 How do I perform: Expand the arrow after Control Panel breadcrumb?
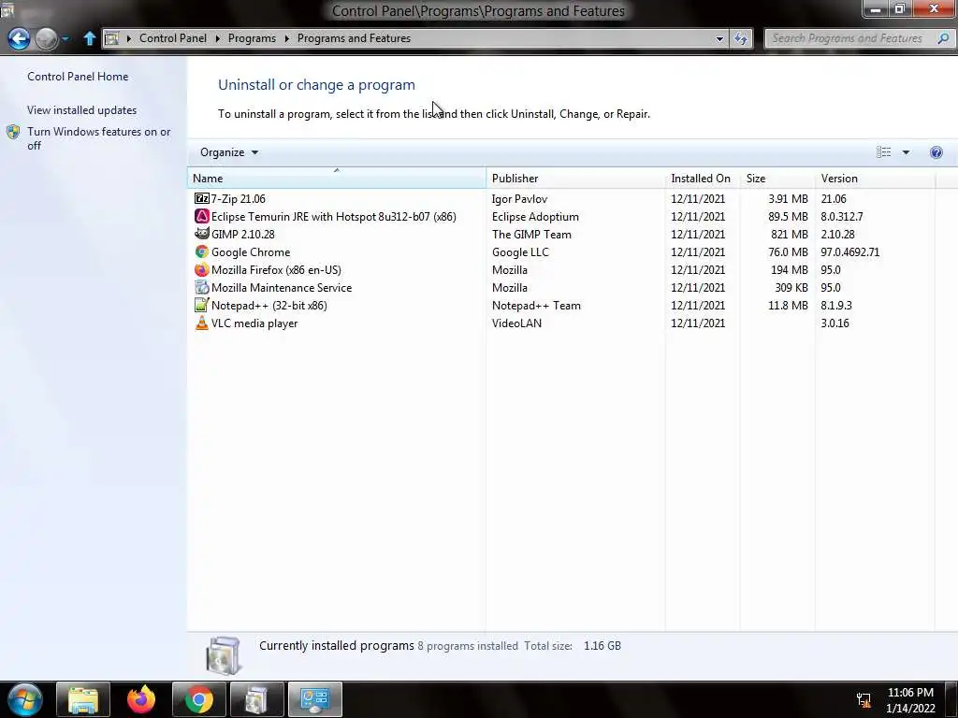[x=217, y=38]
